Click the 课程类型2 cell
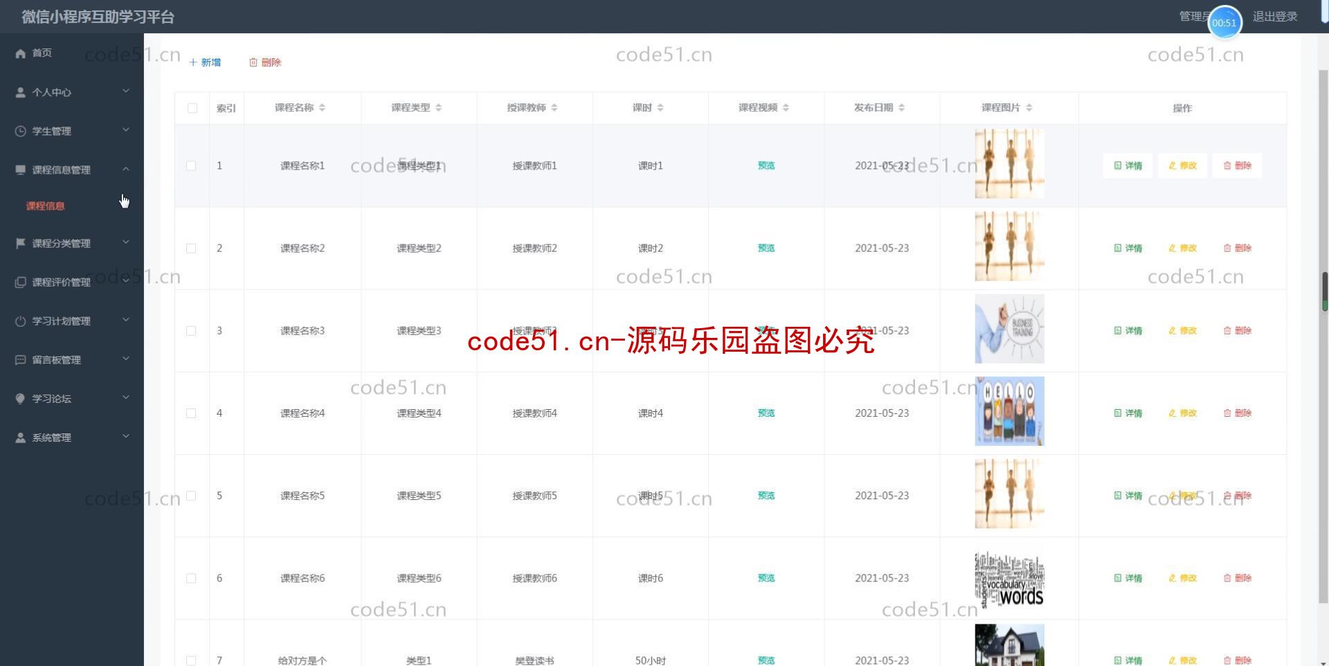This screenshot has height=666, width=1329. [x=419, y=248]
